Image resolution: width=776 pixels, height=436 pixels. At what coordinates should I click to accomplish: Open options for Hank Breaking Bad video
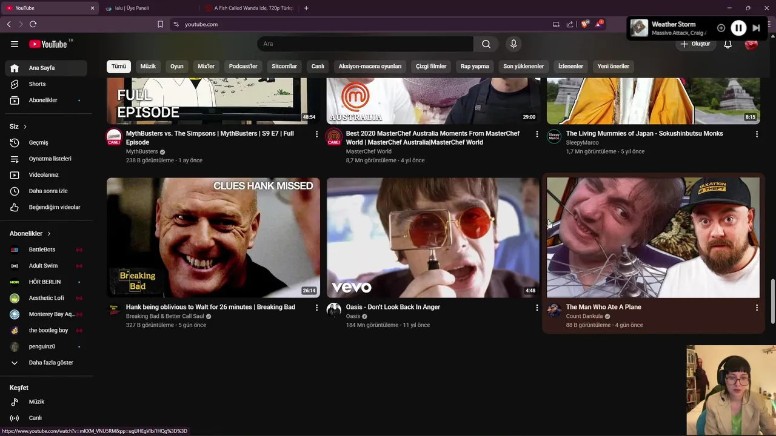316,308
